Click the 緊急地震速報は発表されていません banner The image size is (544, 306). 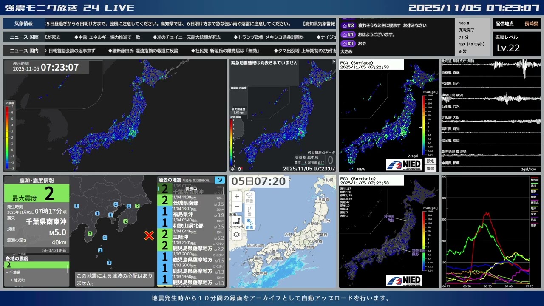pyautogui.click(x=264, y=63)
